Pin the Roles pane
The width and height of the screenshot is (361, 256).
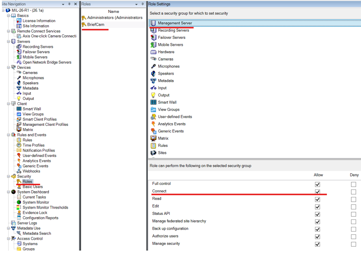coord(142,4)
